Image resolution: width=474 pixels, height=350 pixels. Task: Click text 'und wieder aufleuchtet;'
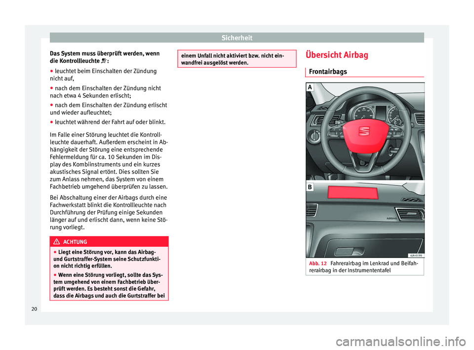[80, 113]
